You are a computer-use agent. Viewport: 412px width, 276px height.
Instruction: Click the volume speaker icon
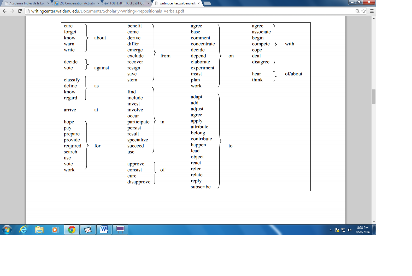[x=350, y=230]
